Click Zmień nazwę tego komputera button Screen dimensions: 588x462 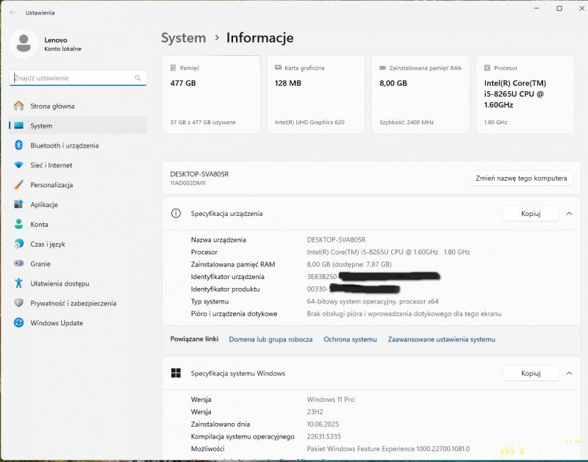[x=521, y=178]
